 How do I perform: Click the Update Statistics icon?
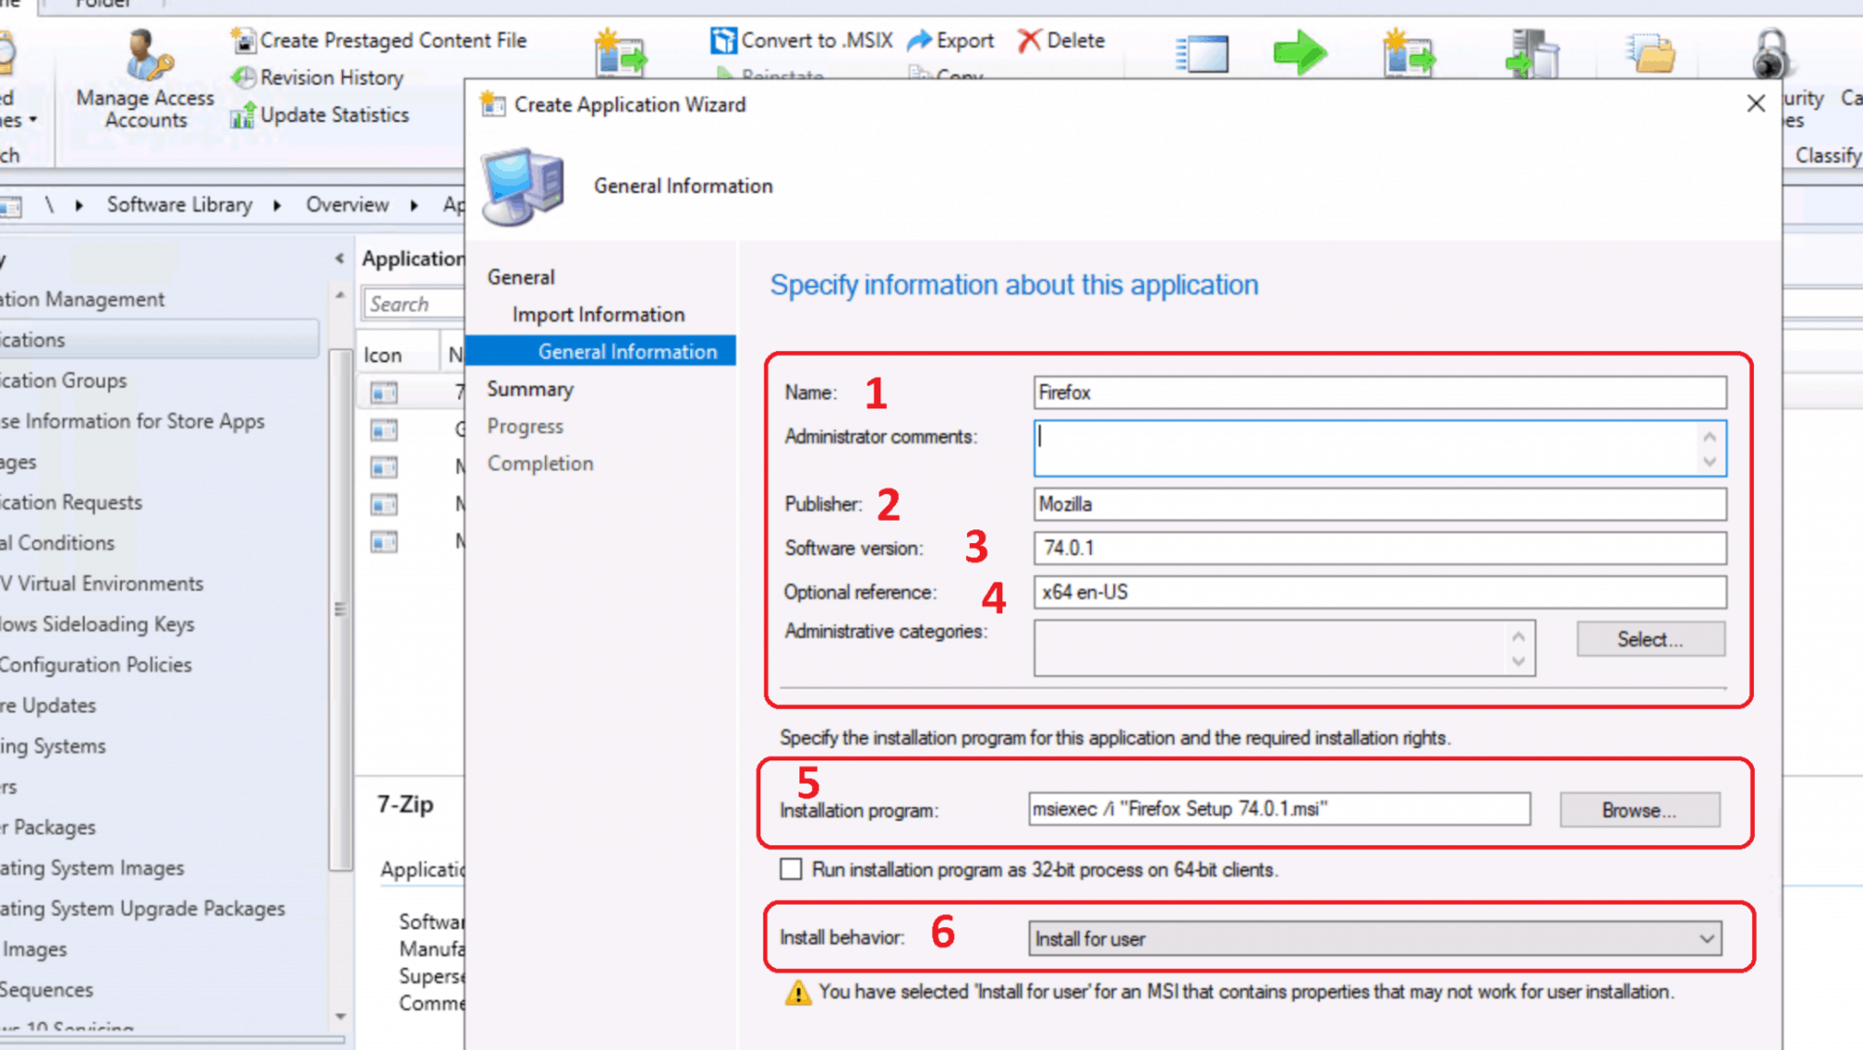242,115
